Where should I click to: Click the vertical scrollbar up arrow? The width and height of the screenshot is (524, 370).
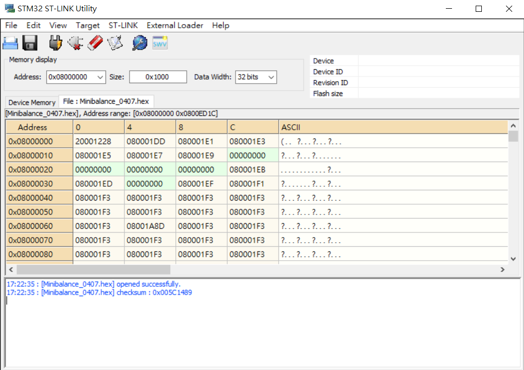tap(513, 126)
